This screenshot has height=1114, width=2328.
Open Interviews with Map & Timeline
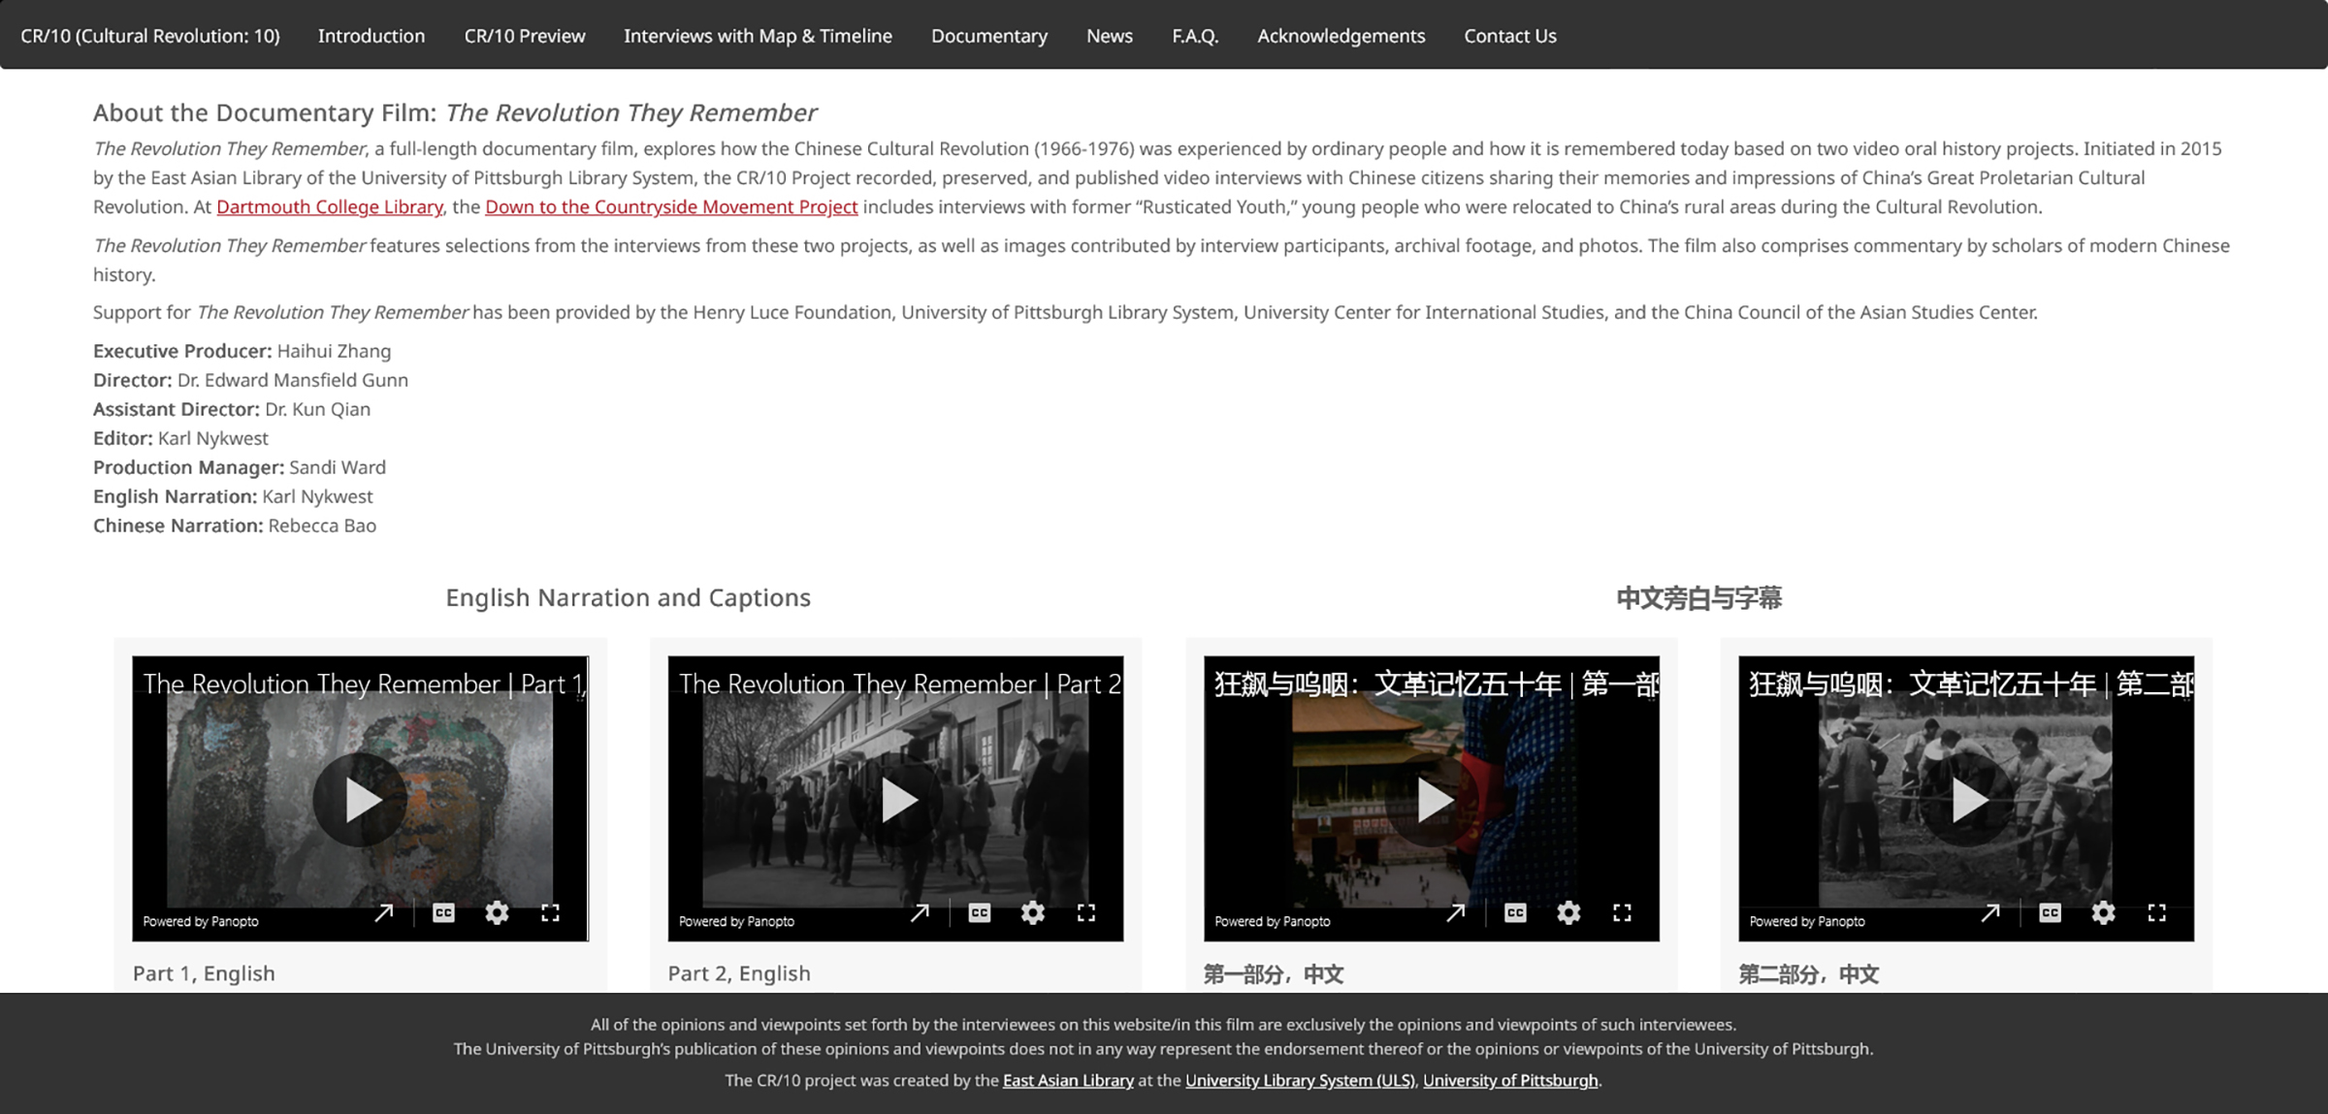click(758, 36)
